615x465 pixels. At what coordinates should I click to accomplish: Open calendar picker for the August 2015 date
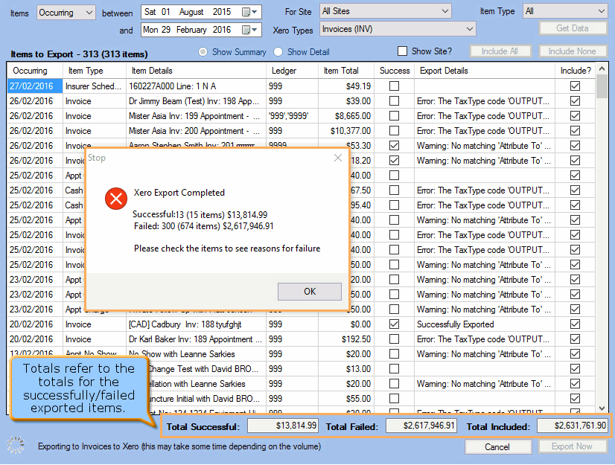(249, 12)
